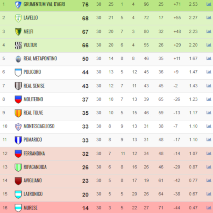View chart icon for Moliterno row
This screenshot has height=213, width=213.
tap(209, 99)
